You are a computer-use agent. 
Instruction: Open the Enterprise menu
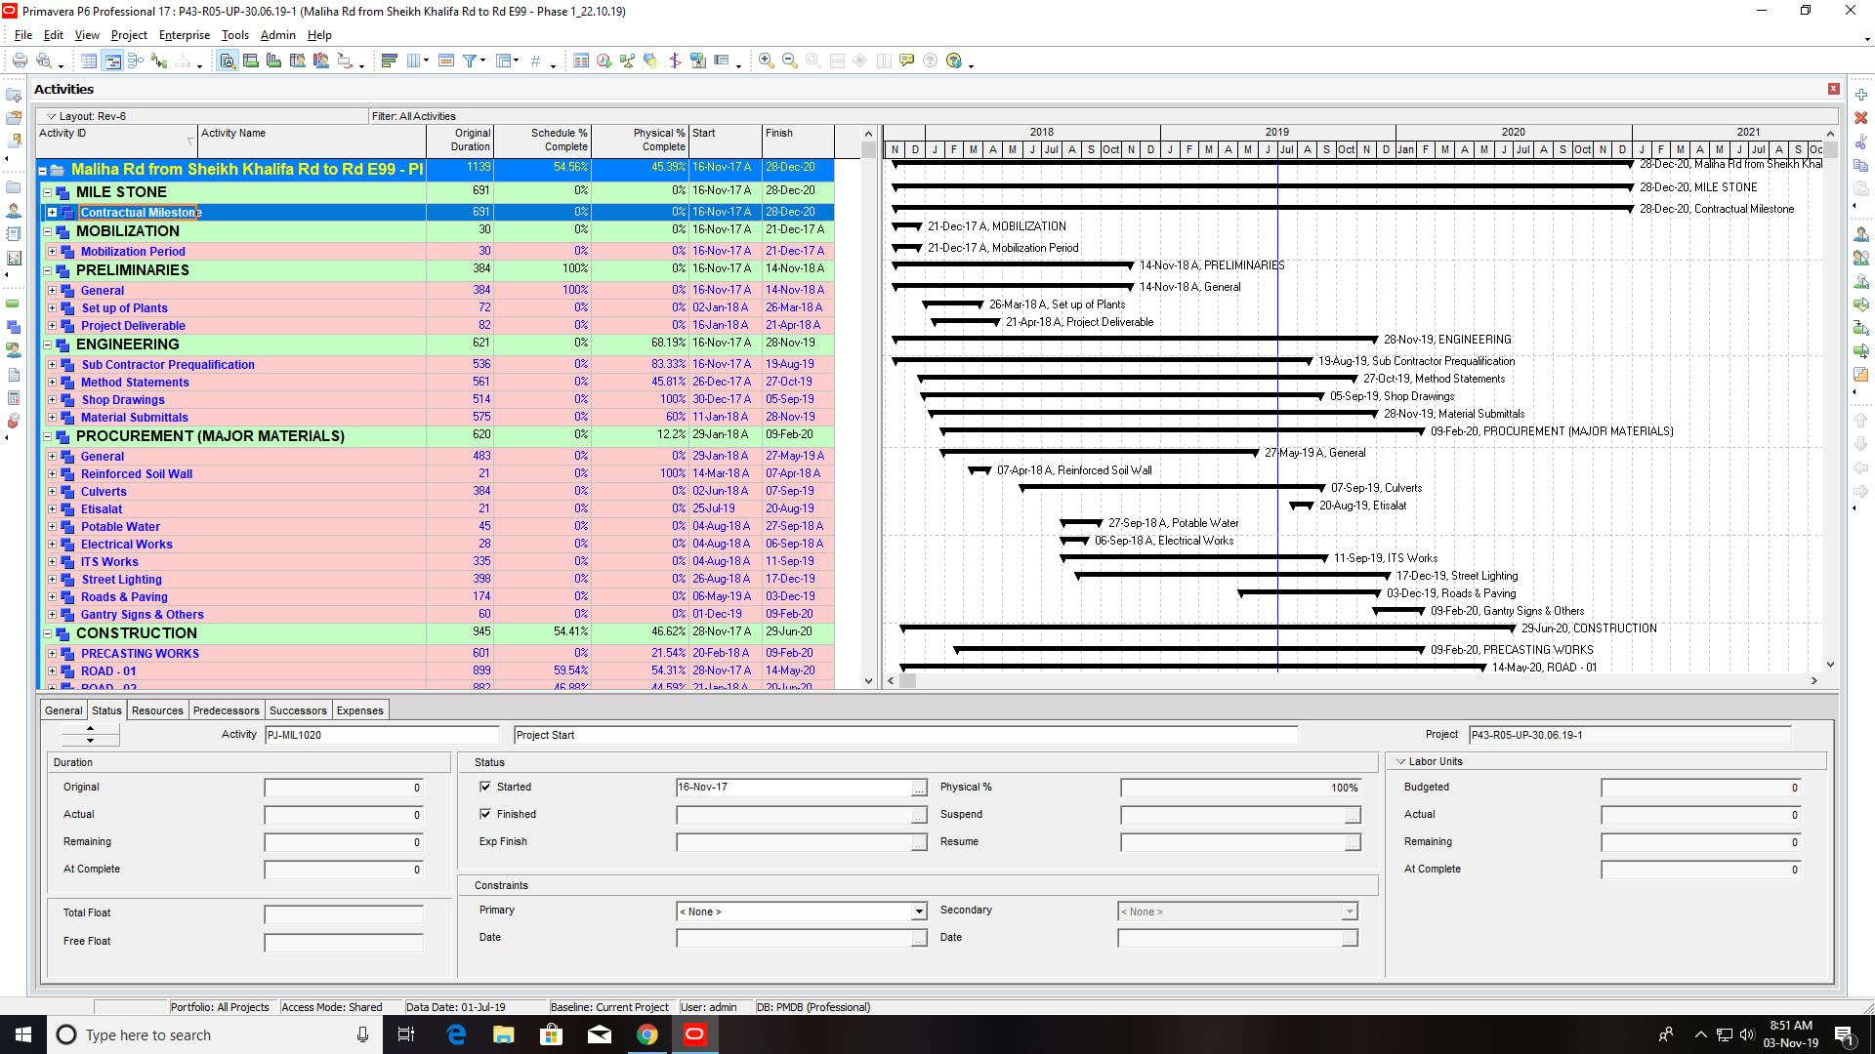click(x=185, y=35)
